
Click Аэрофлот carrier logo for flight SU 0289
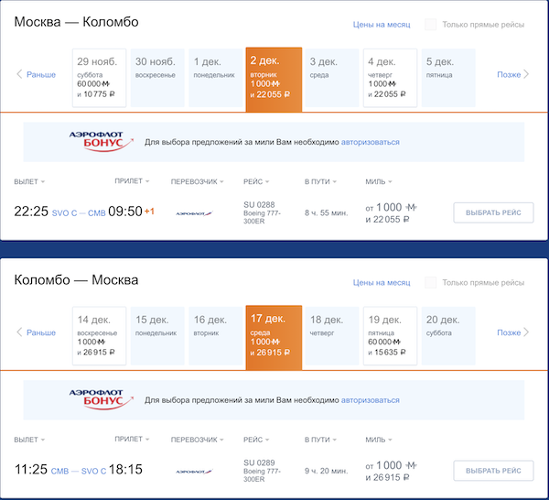coord(193,471)
